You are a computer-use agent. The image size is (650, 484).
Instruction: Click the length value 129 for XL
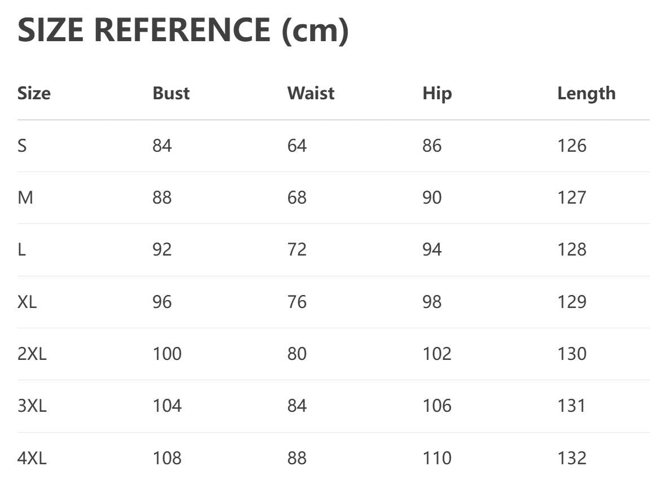tap(572, 302)
